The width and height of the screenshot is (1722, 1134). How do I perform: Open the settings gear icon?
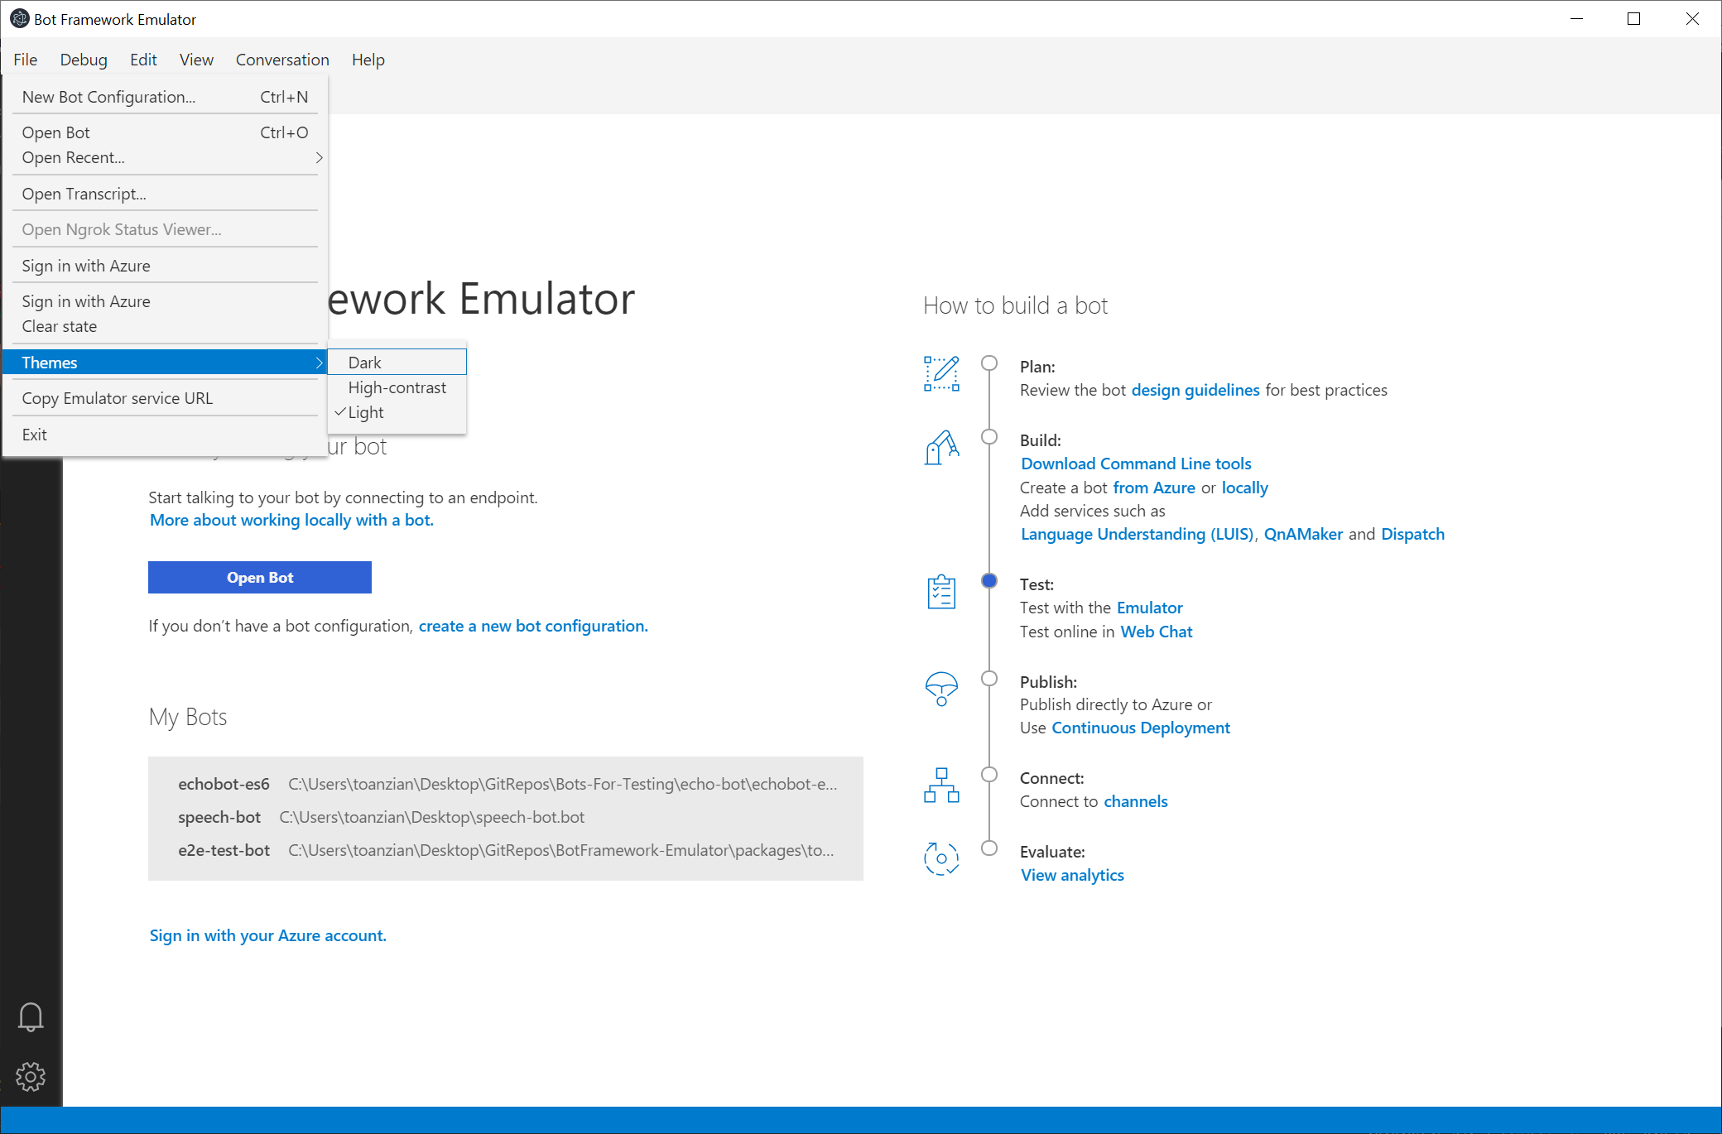(x=31, y=1076)
